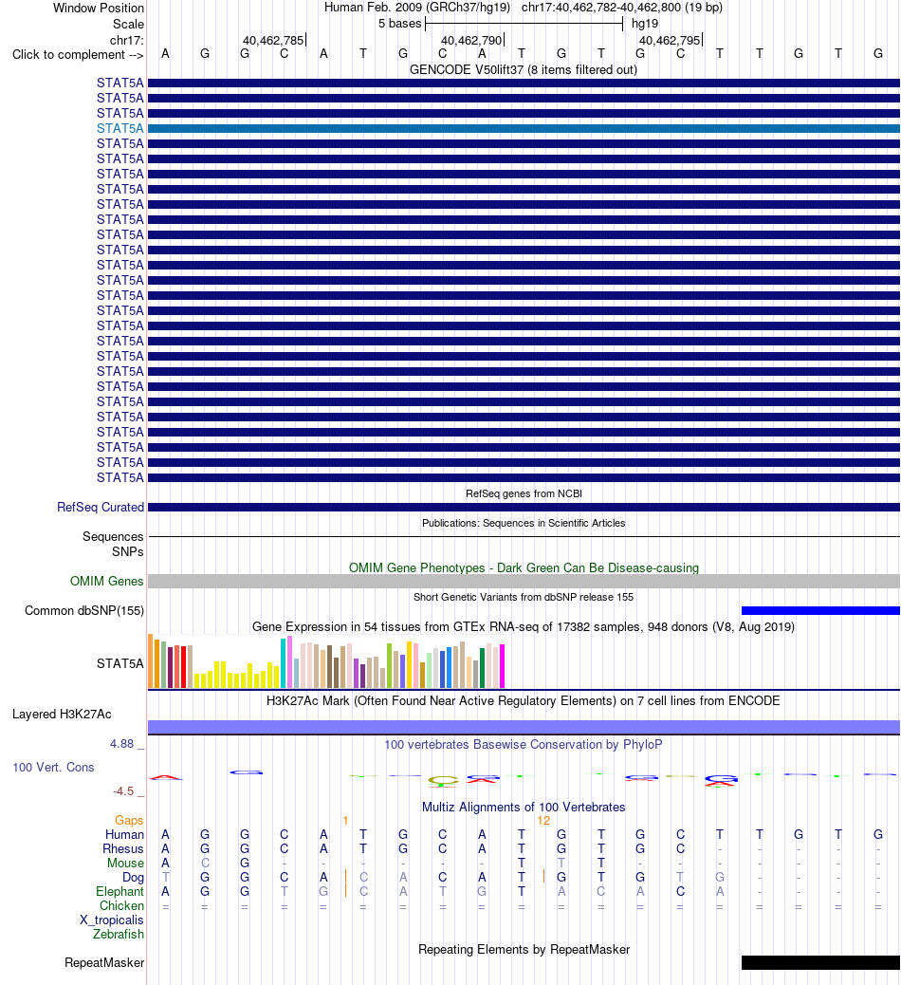Open 'Multiz Alignments of 100 Vertebrates' title
This screenshot has height=985, width=901.
(524, 808)
